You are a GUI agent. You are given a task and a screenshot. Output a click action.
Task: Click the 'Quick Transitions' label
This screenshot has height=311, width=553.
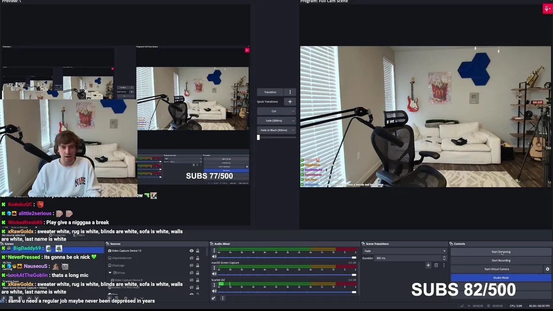coord(267,102)
